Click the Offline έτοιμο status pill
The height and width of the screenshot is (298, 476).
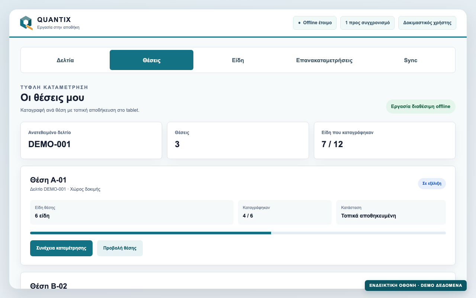point(315,23)
